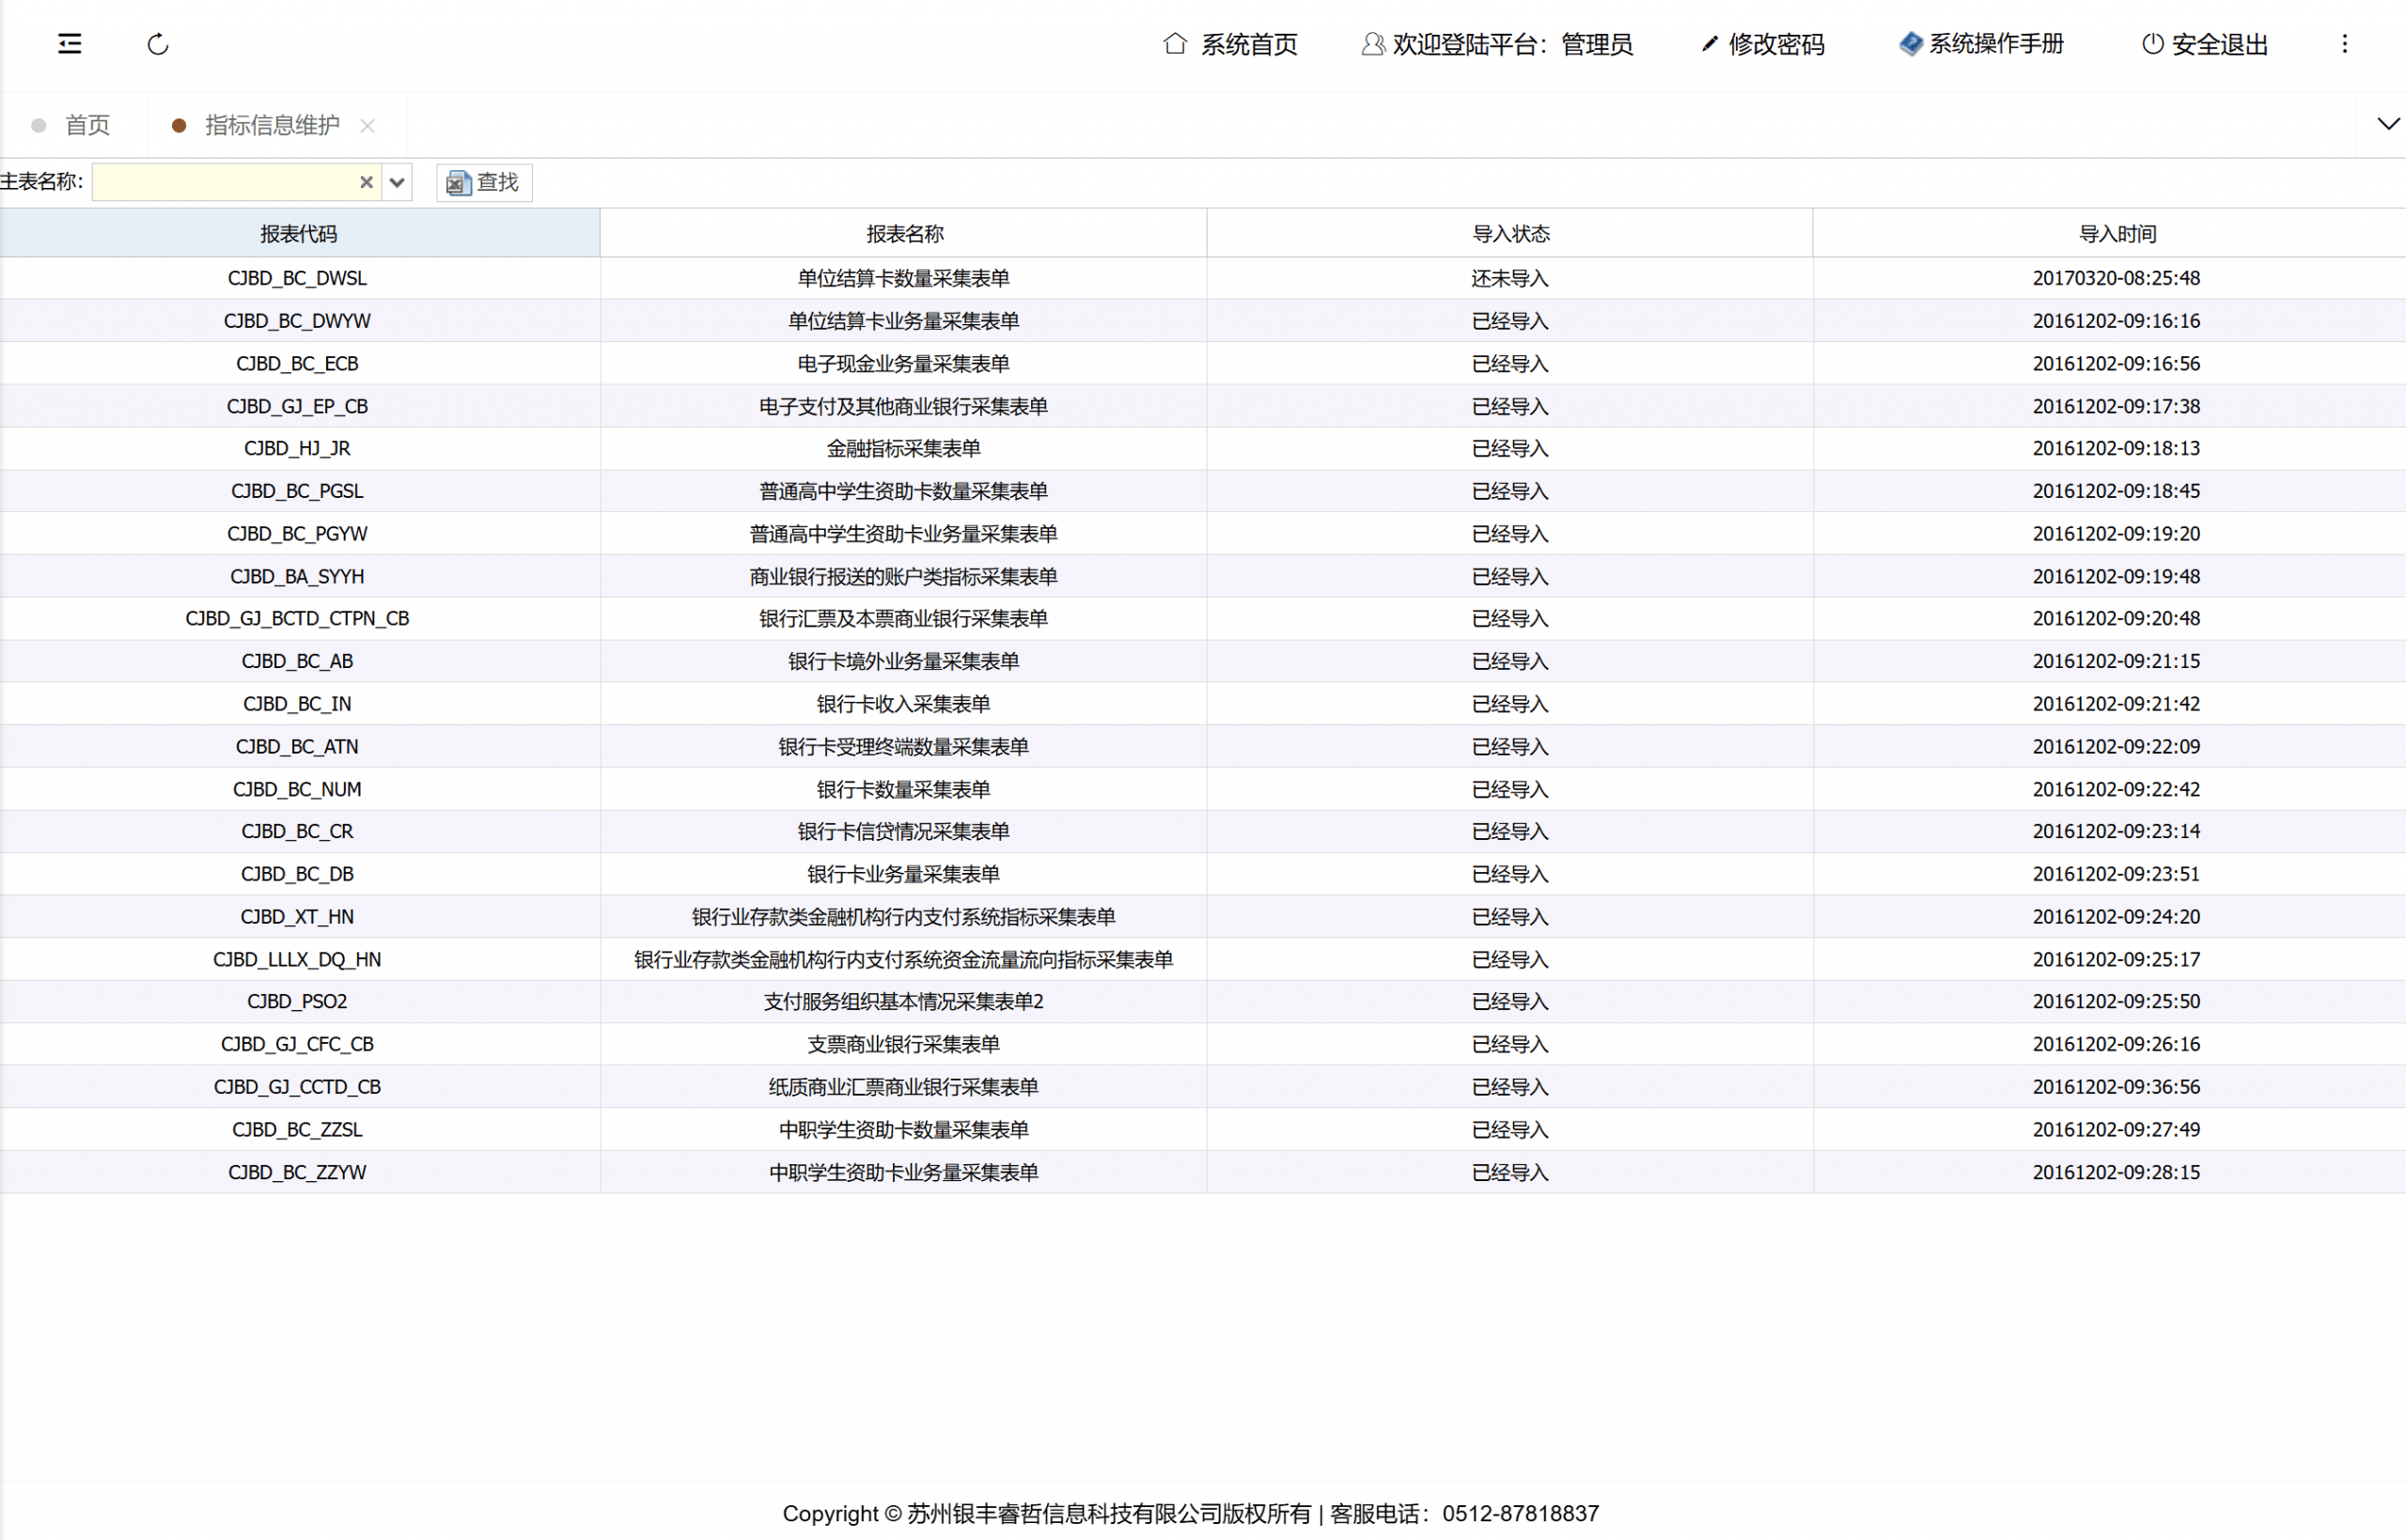Open the vertical three-dot more menu
2406x1540 pixels.
[x=2344, y=44]
